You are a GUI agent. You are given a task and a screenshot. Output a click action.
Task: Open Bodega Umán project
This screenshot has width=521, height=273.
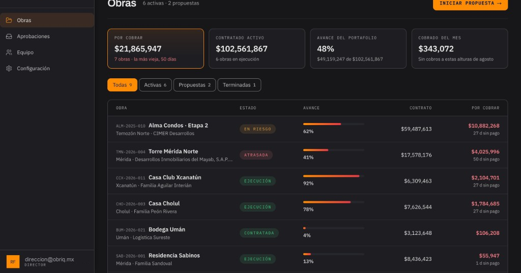point(167,229)
